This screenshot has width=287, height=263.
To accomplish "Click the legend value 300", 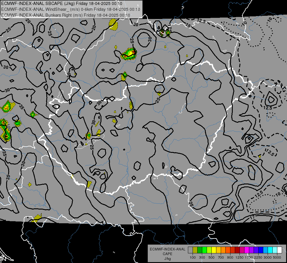I will 202,257.
